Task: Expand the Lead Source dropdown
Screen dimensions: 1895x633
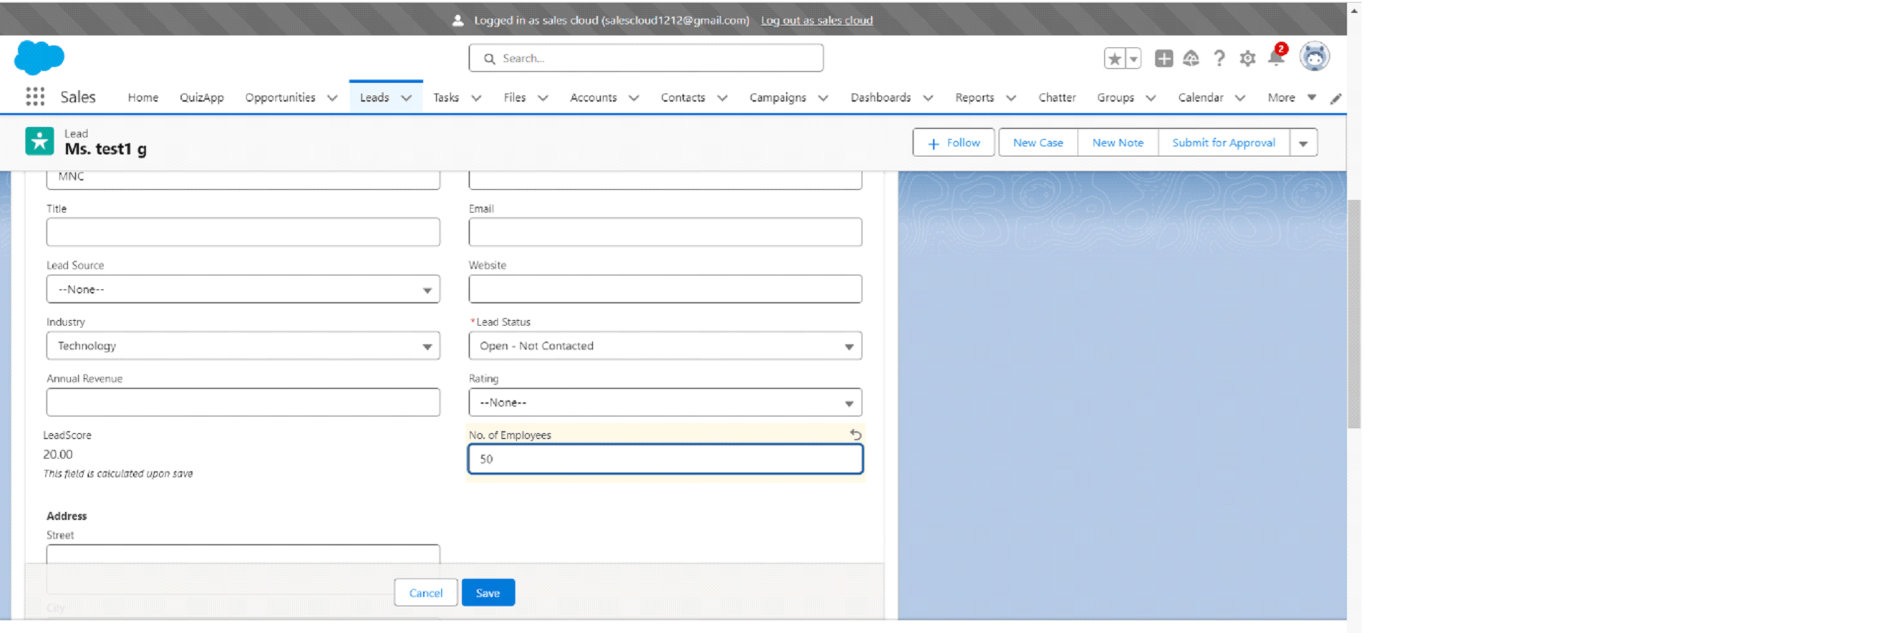Action: 243,289
